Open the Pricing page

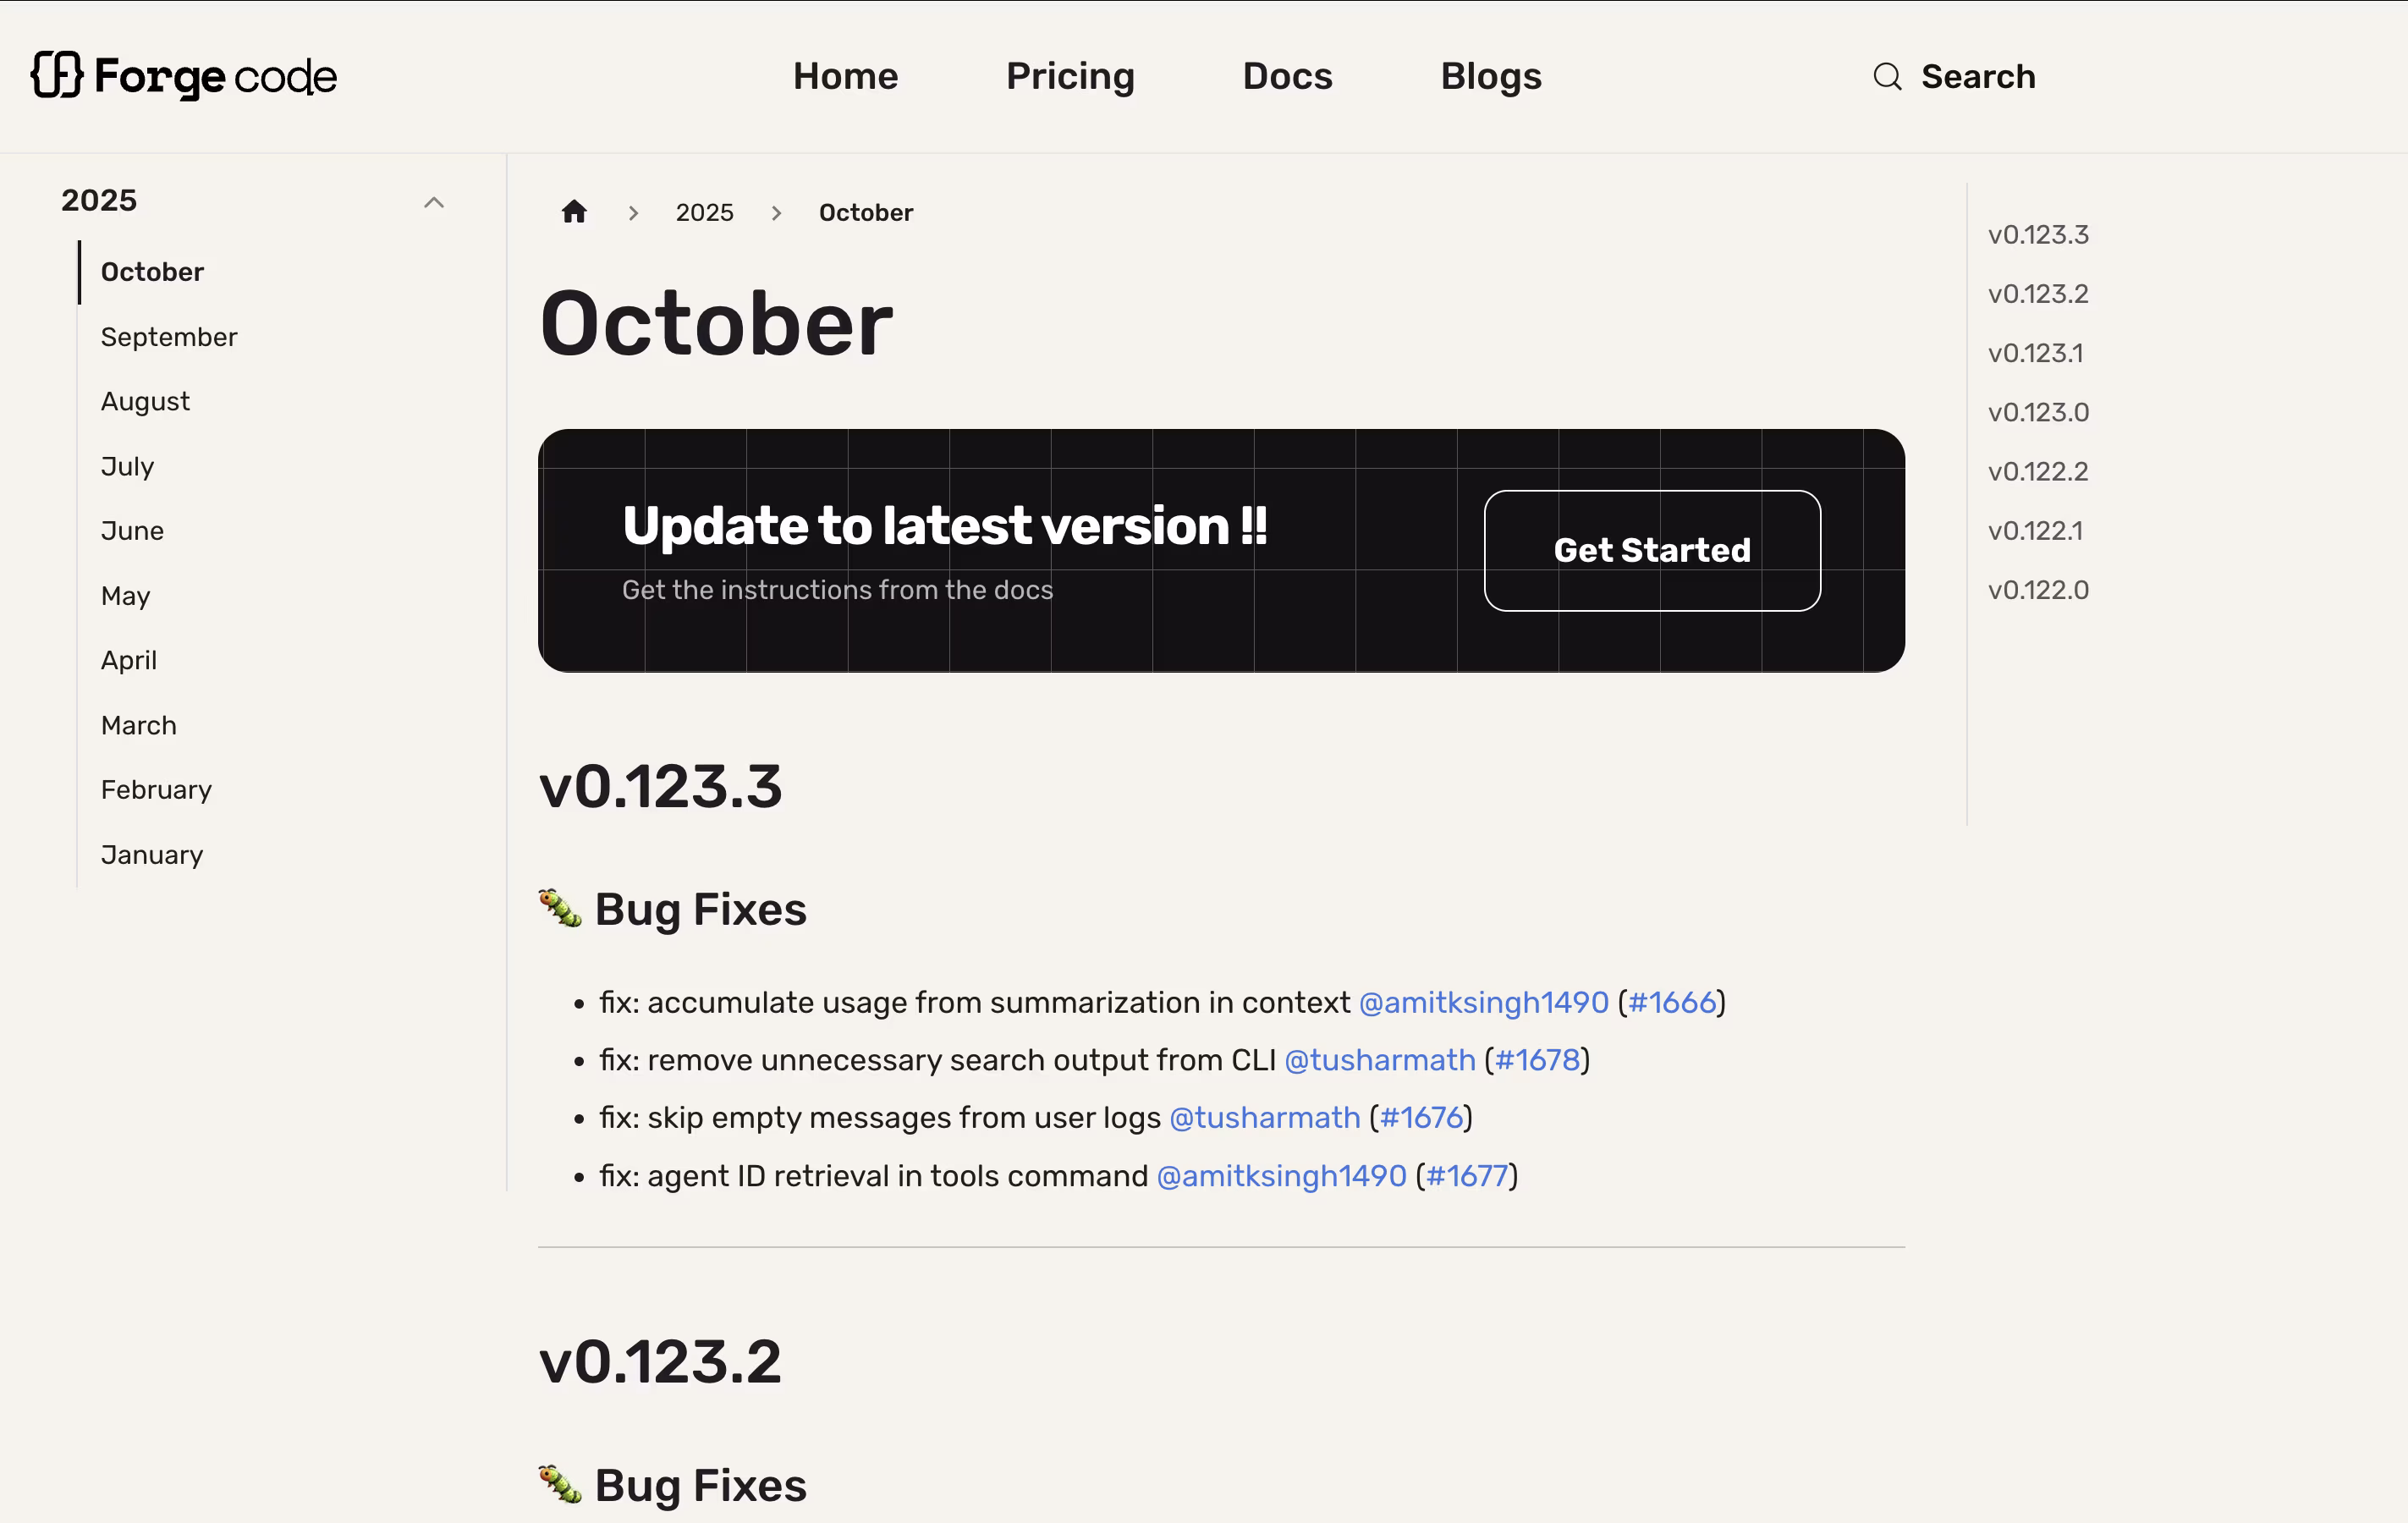pos(1070,77)
